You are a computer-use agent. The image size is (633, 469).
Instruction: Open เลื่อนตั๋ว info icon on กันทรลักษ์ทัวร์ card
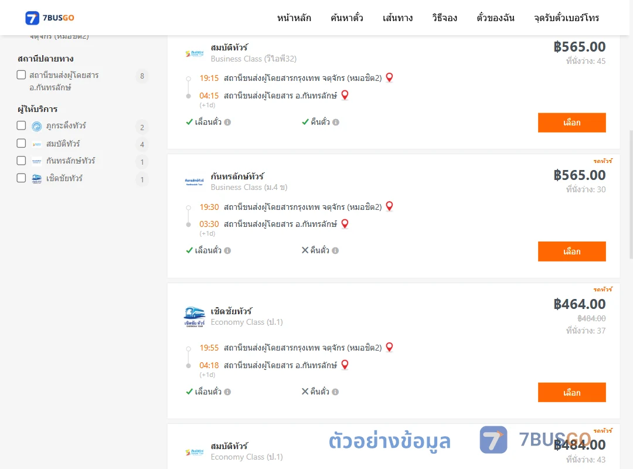tap(227, 250)
